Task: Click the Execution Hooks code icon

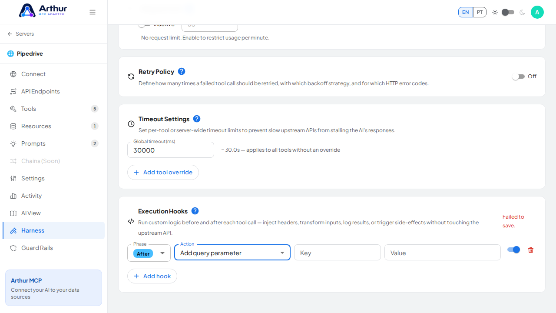Action: point(131,221)
